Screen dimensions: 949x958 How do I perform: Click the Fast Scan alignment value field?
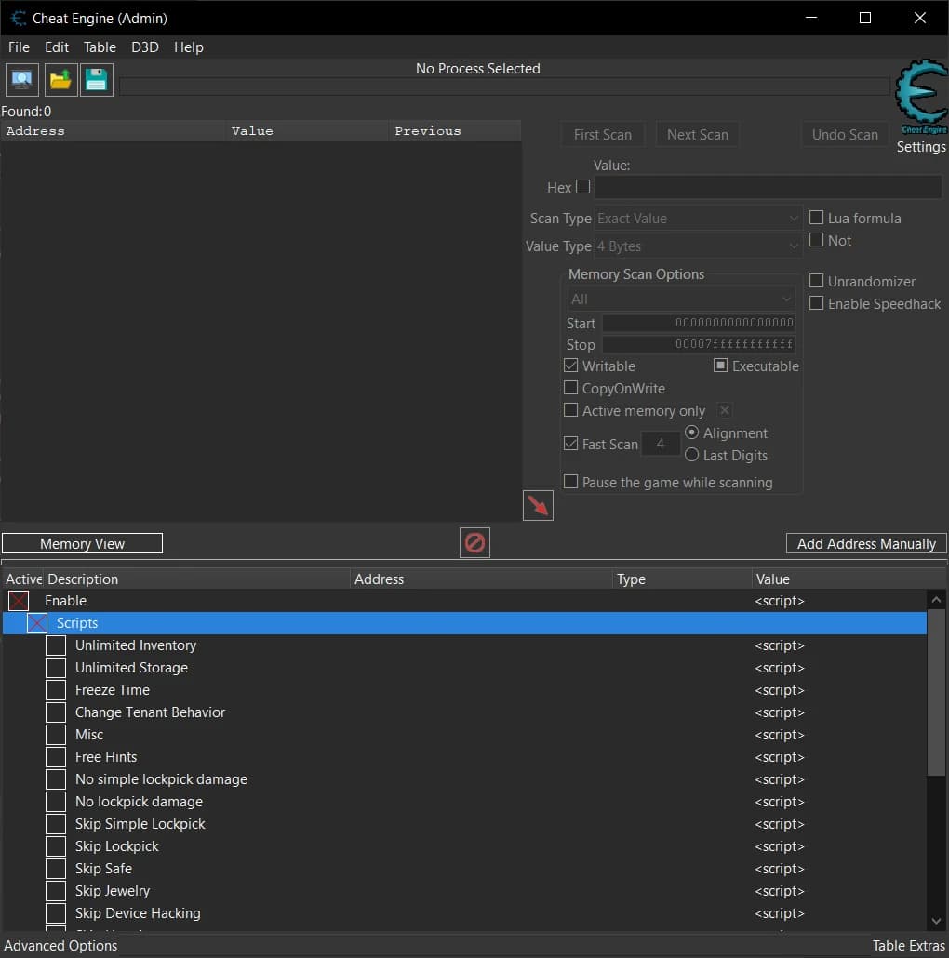pos(661,444)
